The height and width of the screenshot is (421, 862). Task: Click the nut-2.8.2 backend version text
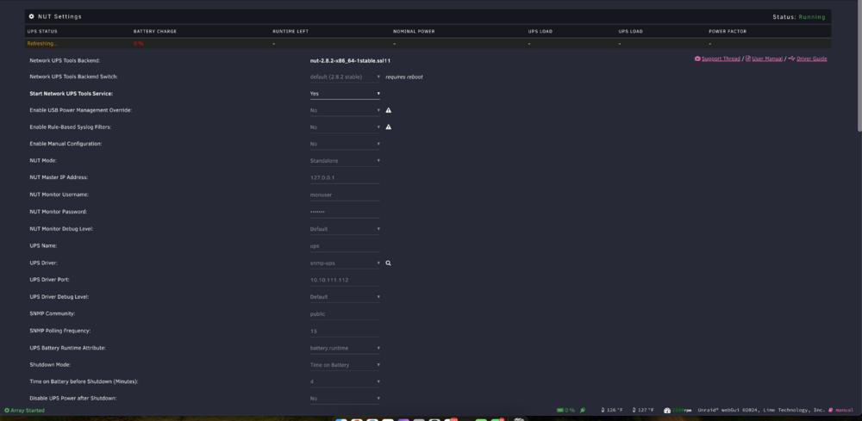click(x=350, y=61)
